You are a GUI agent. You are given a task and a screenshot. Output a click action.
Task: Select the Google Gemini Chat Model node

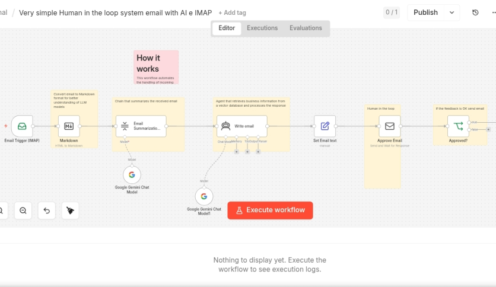coord(132,175)
